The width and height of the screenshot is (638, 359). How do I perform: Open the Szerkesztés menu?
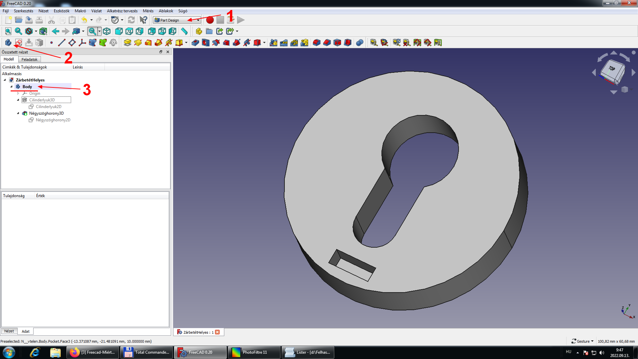(x=24, y=11)
